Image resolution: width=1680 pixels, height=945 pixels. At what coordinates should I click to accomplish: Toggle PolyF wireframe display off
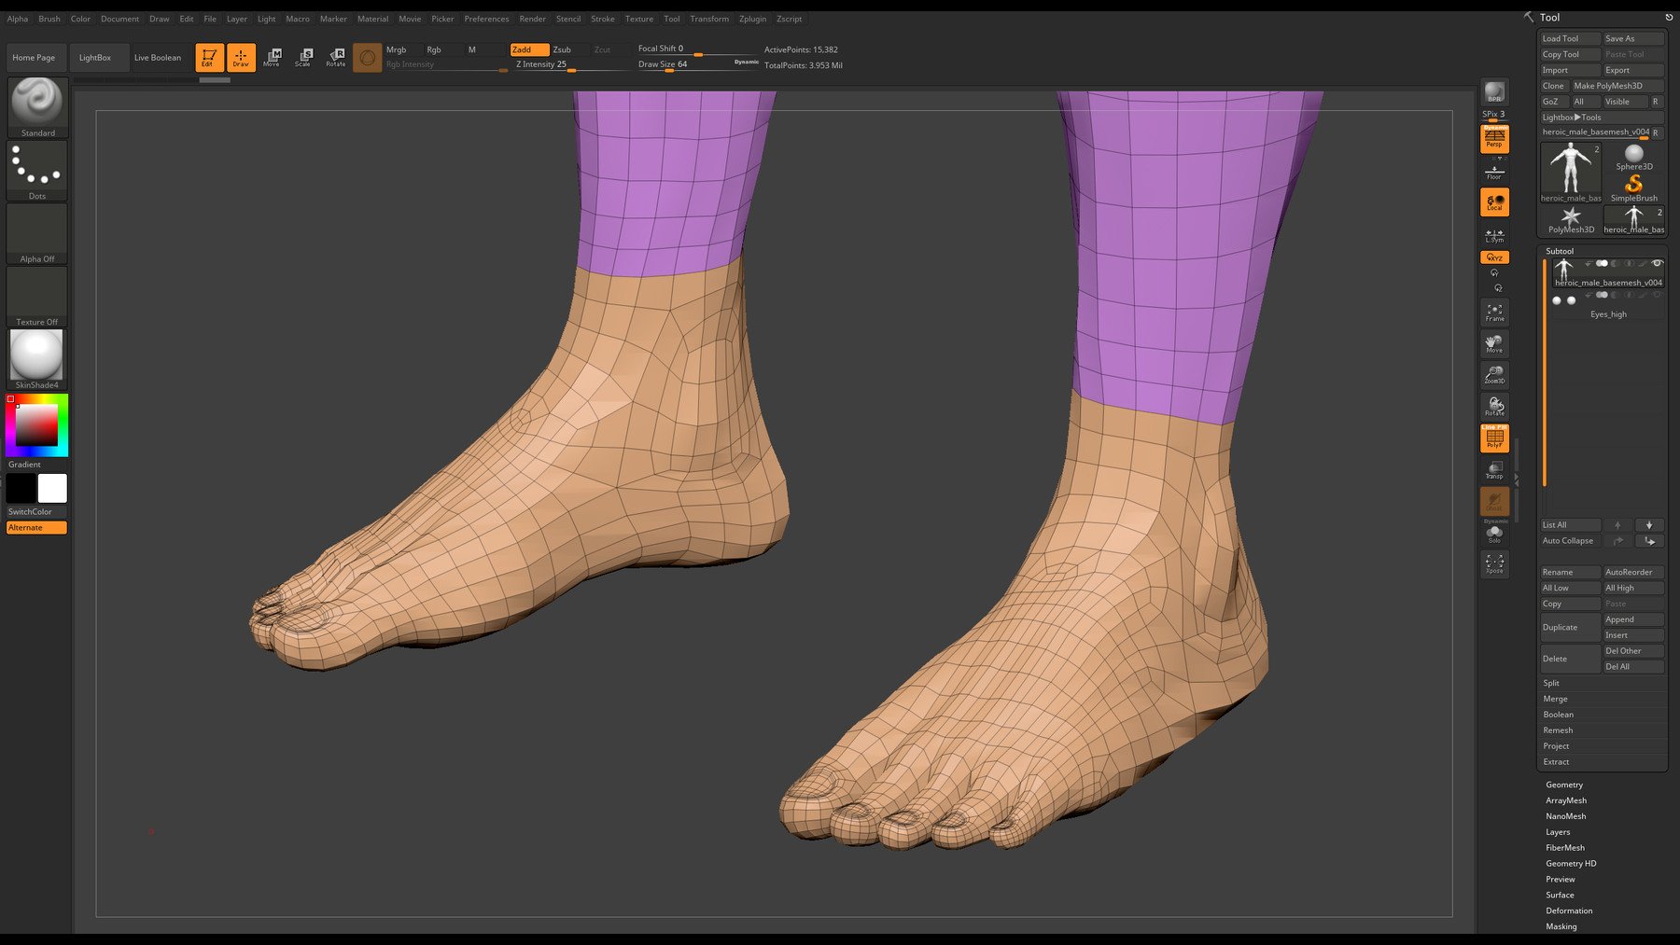point(1494,438)
